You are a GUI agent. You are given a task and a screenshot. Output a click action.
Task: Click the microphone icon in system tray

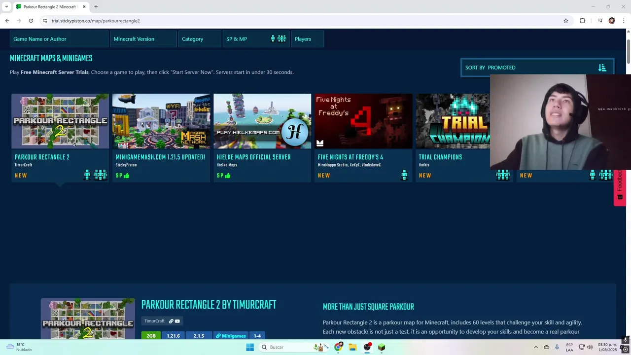coord(557,347)
